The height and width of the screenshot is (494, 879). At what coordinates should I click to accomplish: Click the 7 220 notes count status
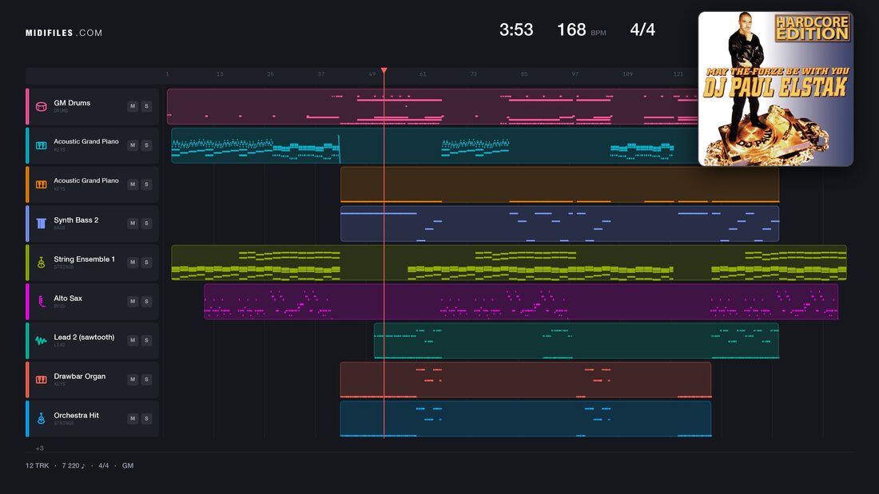[x=74, y=465]
